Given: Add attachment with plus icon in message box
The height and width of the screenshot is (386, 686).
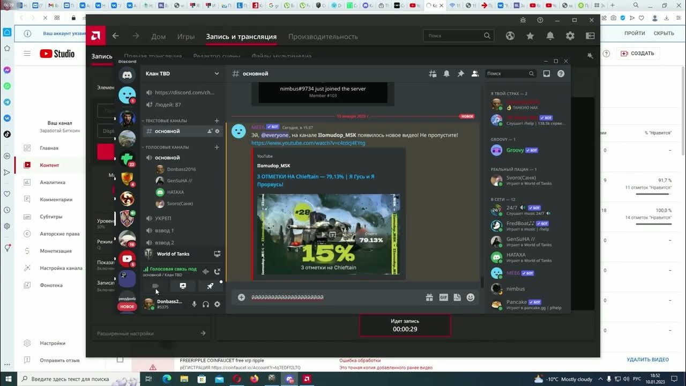Looking at the screenshot, I should (x=242, y=297).
